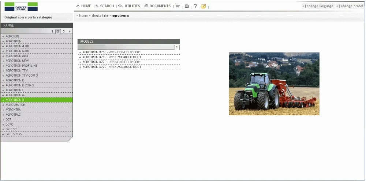
Task: Click the Deutz-Fahr logo
Action: pos(21,7)
